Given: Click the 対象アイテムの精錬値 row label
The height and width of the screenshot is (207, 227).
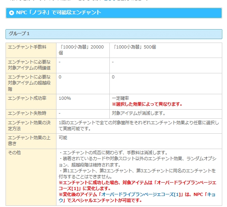Looking at the screenshot, I should coord(31,65).
